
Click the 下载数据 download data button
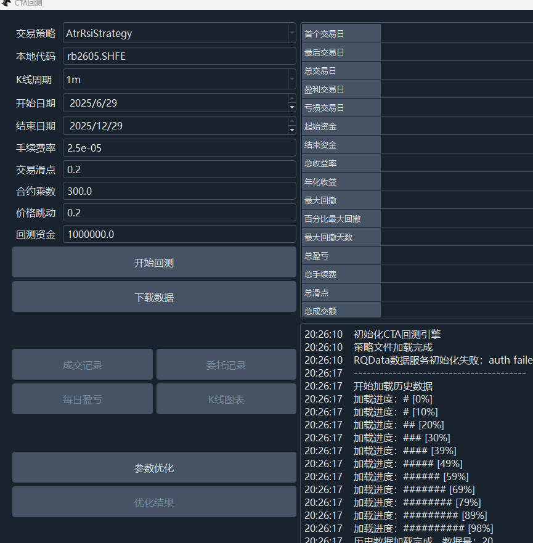click(154, 297)
